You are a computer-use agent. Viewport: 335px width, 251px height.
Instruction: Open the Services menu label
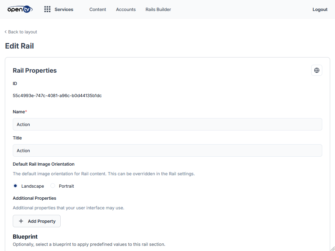click(x=64, y=9)
